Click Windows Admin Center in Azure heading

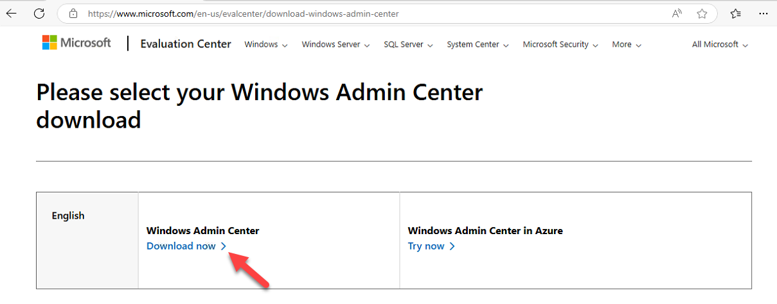(x=485, y=230)
